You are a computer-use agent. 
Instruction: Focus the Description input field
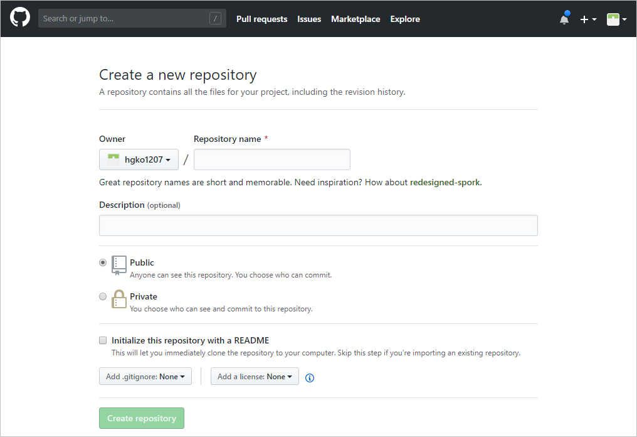point(318,225)
